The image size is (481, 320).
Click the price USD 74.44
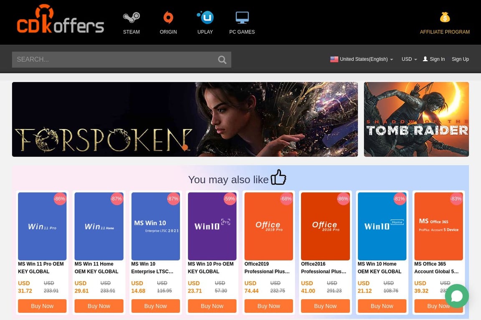(x=251, y=287)
